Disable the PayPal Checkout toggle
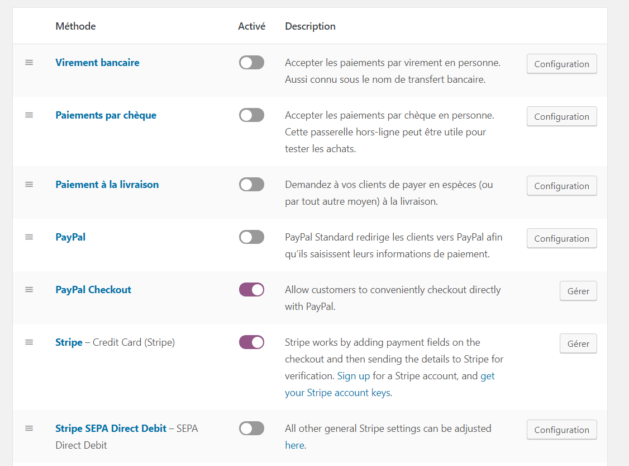629x466 pixels. tap(251, 290)
